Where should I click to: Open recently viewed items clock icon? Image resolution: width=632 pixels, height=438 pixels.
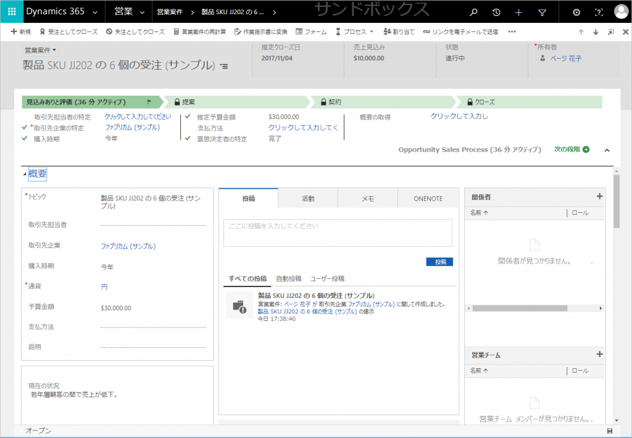pyautogui.click(x=496, y=12)
